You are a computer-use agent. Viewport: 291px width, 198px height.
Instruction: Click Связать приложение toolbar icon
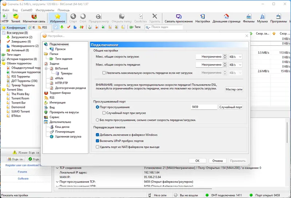click(x=179, y=18)
